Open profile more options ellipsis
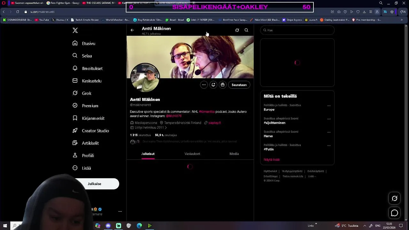Image resolution: width=409 pixels, height=230 pixels. point(204,85)
